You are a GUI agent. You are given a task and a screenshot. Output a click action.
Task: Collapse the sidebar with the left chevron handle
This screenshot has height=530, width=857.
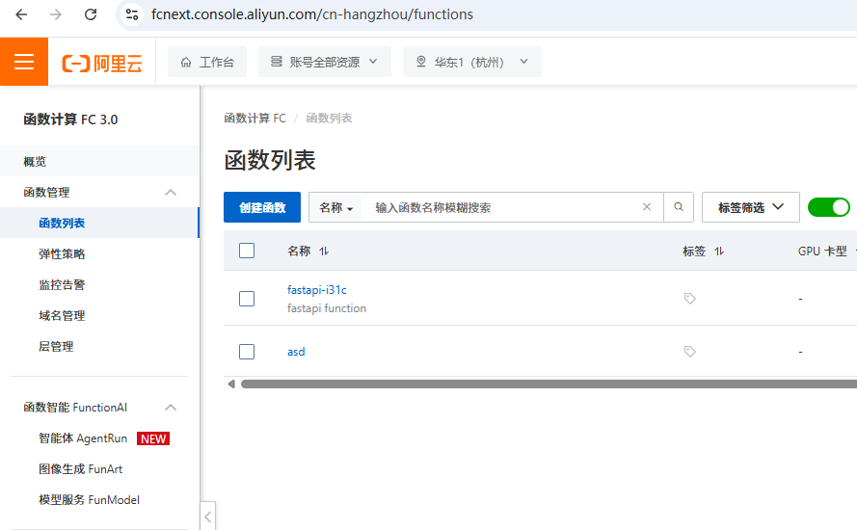coord(207,517)
